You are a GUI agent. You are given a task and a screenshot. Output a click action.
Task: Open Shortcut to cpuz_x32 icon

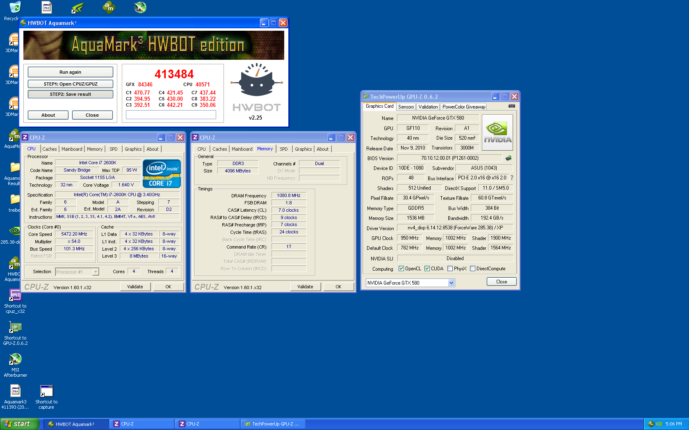coord(15,295)
